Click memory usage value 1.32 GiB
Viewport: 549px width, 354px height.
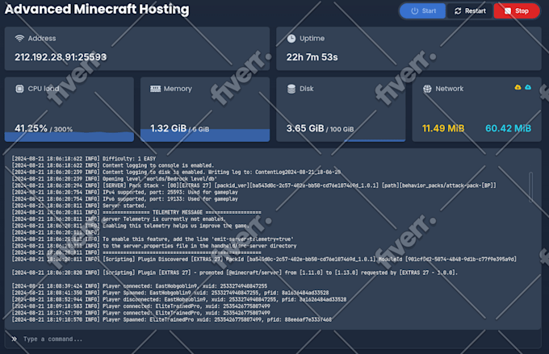169,128
